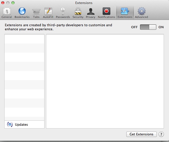
Task: Open the Notifications preferences pane
Action: 106,13
